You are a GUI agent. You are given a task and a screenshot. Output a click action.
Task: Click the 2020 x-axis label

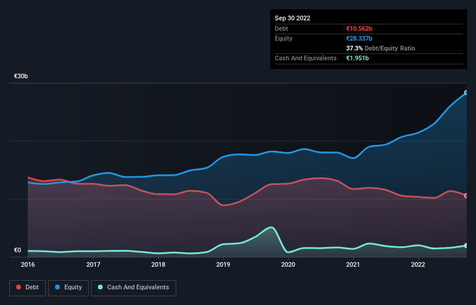(x=288, y=264)
